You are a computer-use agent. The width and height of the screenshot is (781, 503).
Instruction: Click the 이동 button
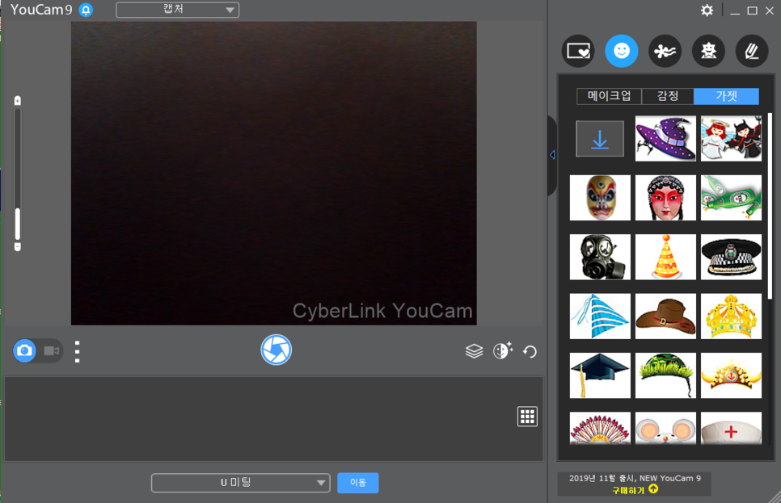357,483
